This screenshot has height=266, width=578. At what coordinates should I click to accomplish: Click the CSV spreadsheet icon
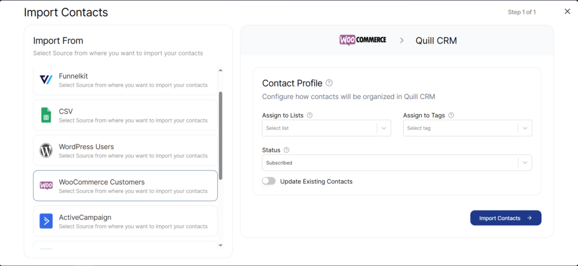pos(46,115)
